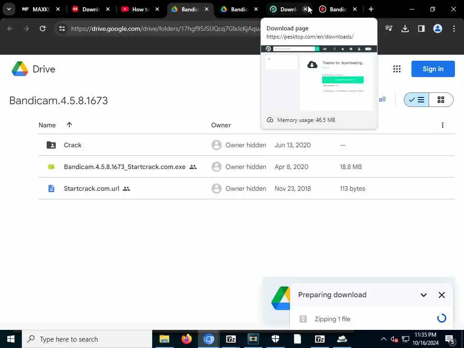464x348 pixels.
Task: Go forward to next page
Action: click(26, 29)
